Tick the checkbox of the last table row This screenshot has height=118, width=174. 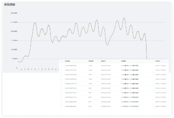pyautogui.click(x=61, y=106)
